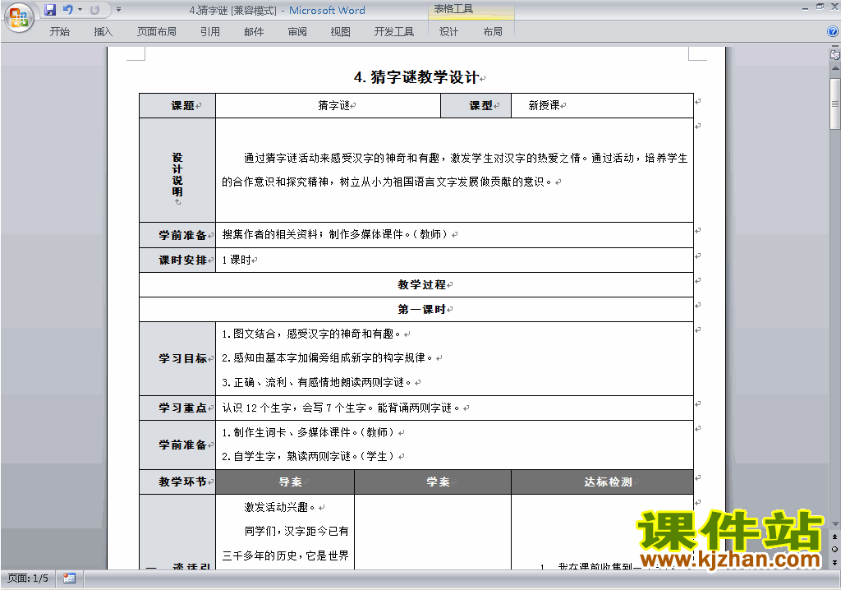This screenshot has width=841, height=590.
Task: Jump to next page with double-down arrow
Action: coord(835,562)
